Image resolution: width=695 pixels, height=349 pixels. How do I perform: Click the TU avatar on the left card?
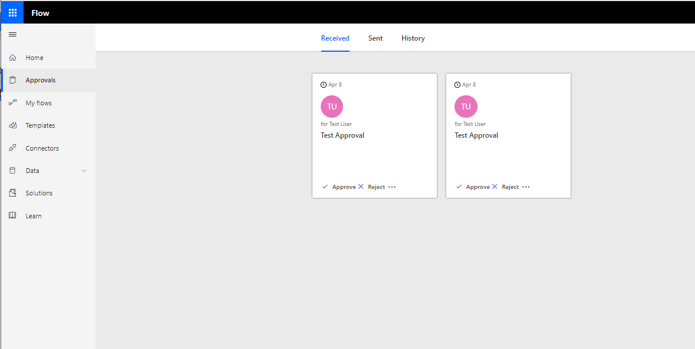(332, 107)
